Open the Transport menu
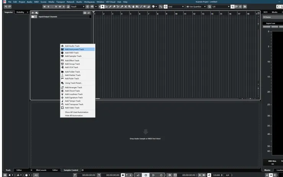This screenshot has height=177, width=283. [60, 2]
